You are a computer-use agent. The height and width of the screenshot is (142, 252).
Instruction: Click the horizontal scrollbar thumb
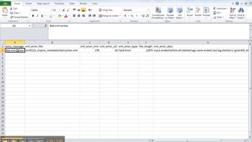coord(187,140)
